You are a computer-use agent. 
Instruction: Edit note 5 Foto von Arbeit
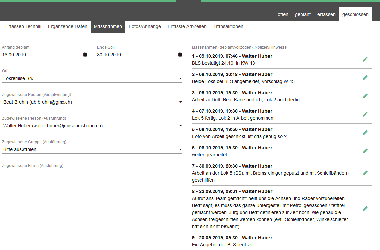pos(365,133)
